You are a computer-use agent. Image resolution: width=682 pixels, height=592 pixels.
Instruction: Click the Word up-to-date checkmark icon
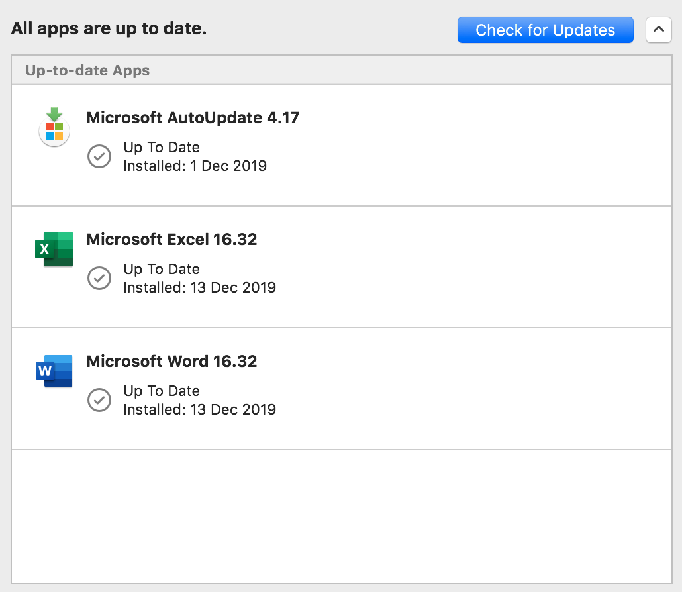99,400
